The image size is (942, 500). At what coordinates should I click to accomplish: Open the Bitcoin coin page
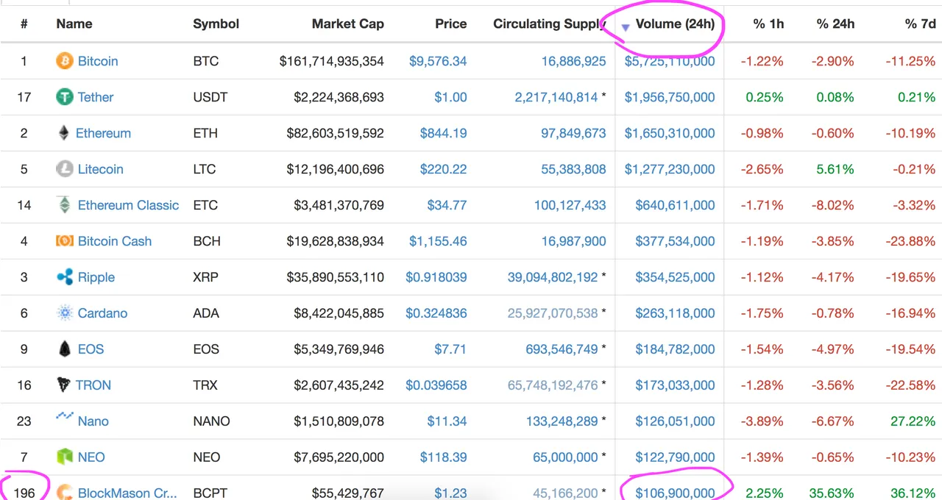tap(98, 61)
